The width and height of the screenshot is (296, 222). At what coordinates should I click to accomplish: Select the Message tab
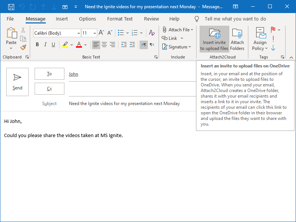tap(35, 19)
